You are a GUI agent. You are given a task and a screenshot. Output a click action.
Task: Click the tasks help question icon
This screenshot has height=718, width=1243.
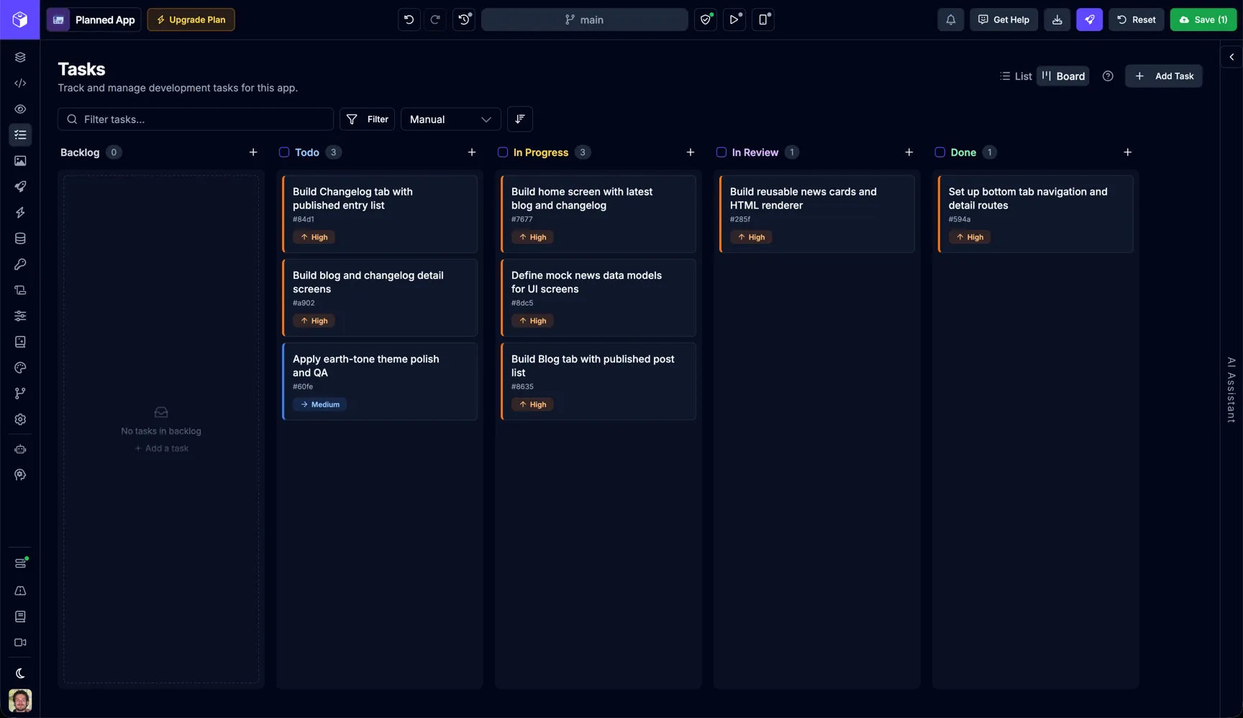pos(1108,76)
